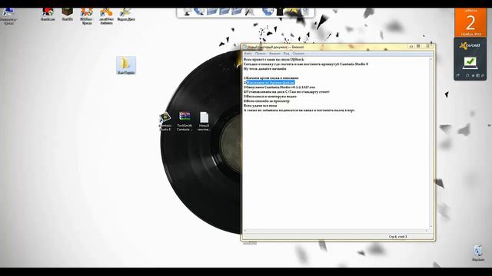Maximize the Notepad window
The height and width of the screenshot is (276, 492).
point(418,46)
